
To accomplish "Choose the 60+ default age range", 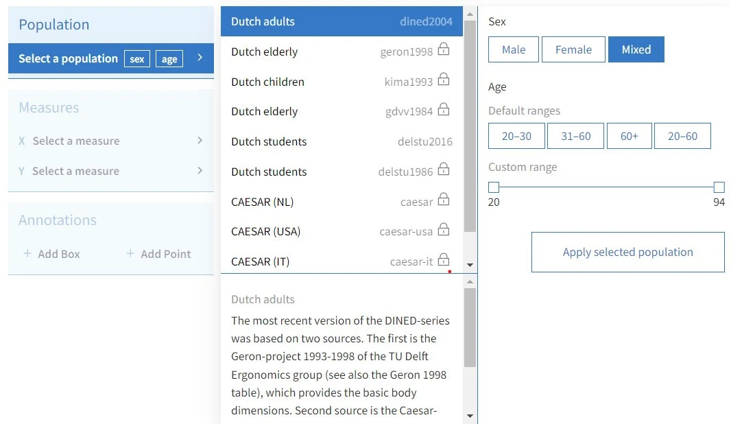I will tap(630, 136).
